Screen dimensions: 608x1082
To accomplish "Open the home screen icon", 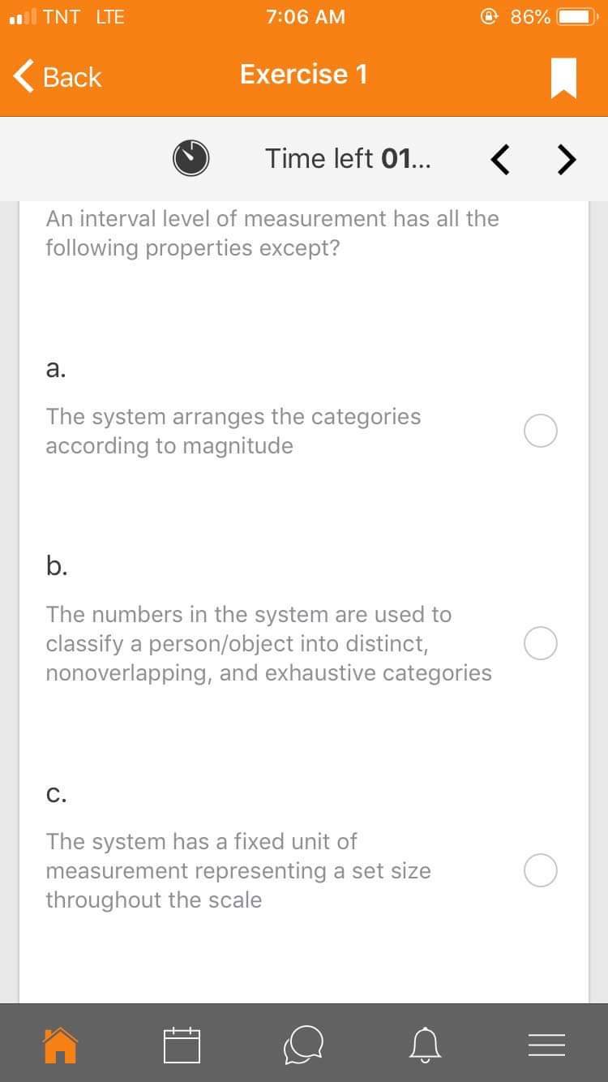I will 59,1046.
